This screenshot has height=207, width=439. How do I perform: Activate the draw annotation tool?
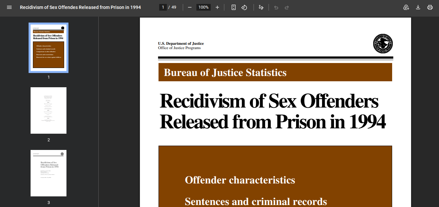[261, 7]
